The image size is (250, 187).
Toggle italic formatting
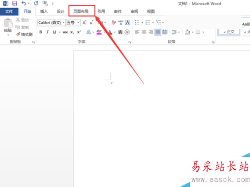(x=47, y=32)
